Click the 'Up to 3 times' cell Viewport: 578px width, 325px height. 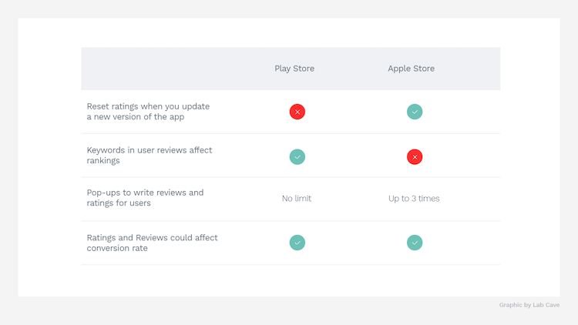(x=414, y=198)
